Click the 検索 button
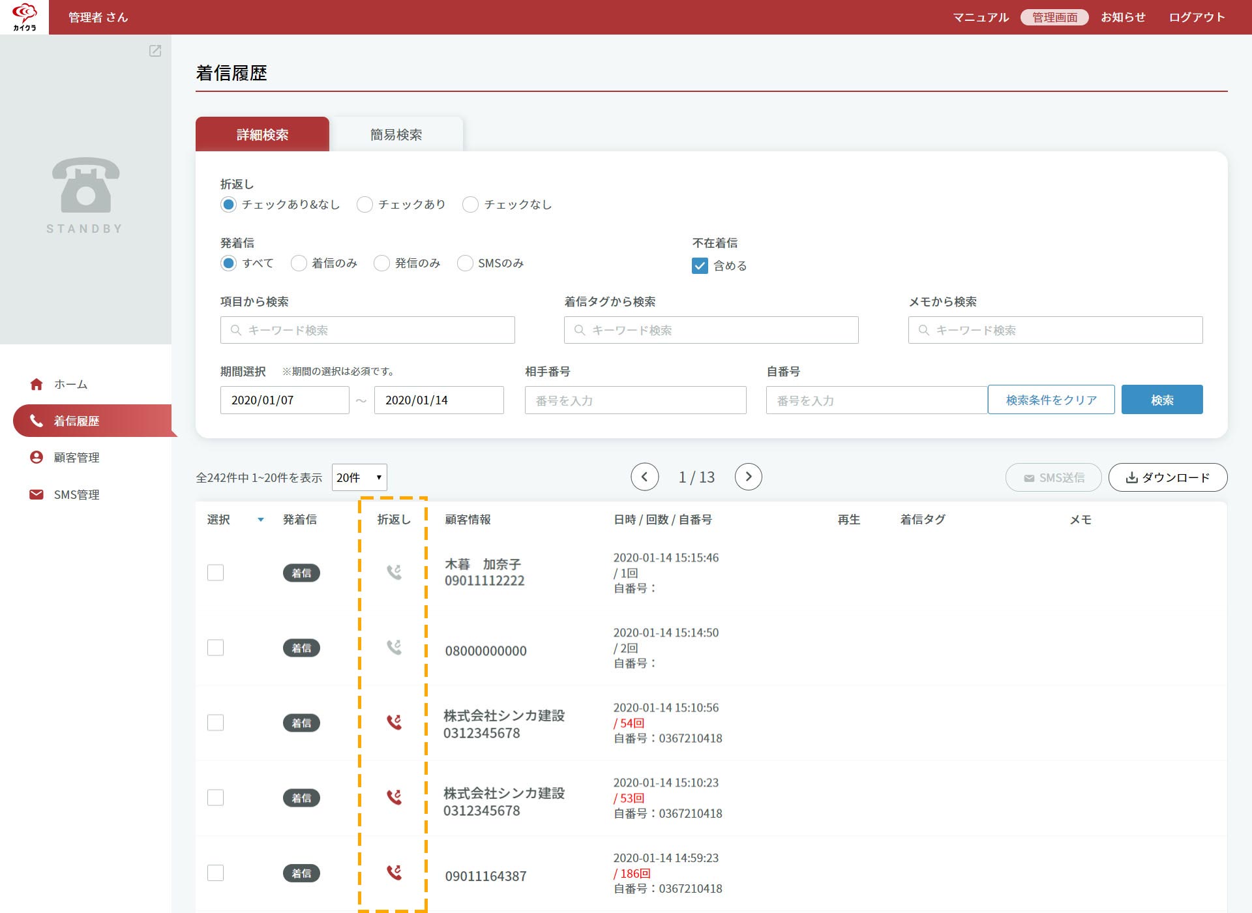The image size is (1252, 913). (x=1162, y=400)
